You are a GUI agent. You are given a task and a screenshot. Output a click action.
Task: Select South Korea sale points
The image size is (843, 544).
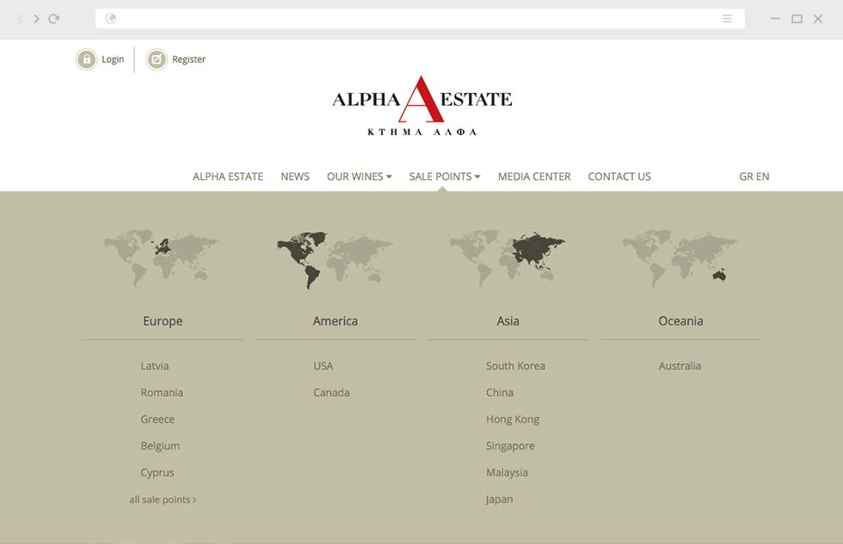[x=515, y=366]
